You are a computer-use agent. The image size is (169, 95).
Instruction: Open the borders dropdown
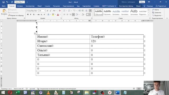pyautogui.click(x=90, y=15)
